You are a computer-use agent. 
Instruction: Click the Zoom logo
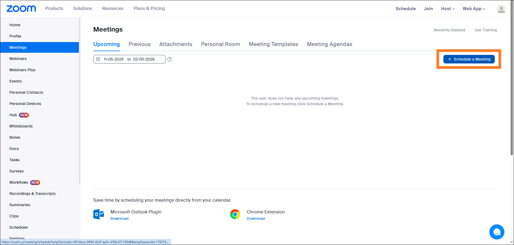[x=21, y=9]
